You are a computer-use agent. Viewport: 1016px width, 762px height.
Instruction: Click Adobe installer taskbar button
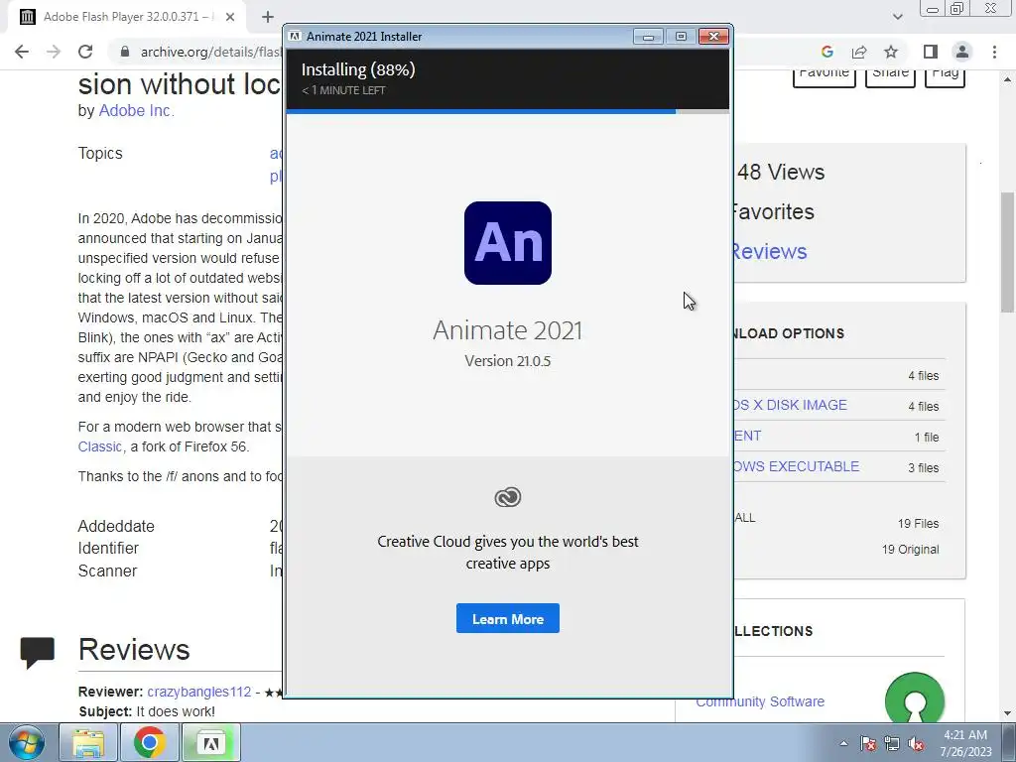point(211,742)
